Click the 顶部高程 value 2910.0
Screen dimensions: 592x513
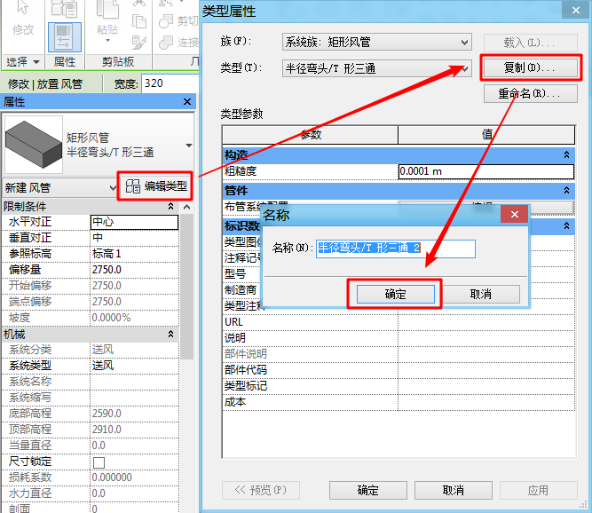click(134, 430)
